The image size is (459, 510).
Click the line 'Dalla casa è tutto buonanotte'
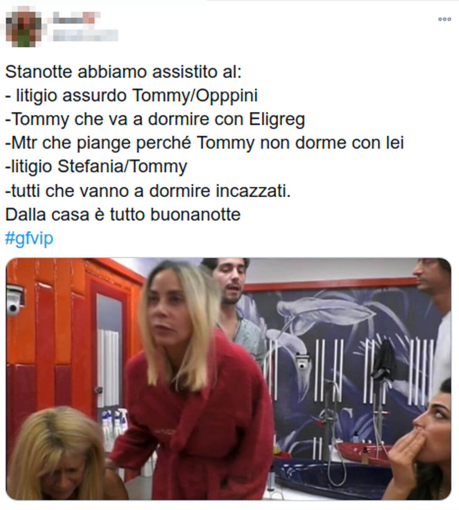pyautogui.click(x=123, y=215)
